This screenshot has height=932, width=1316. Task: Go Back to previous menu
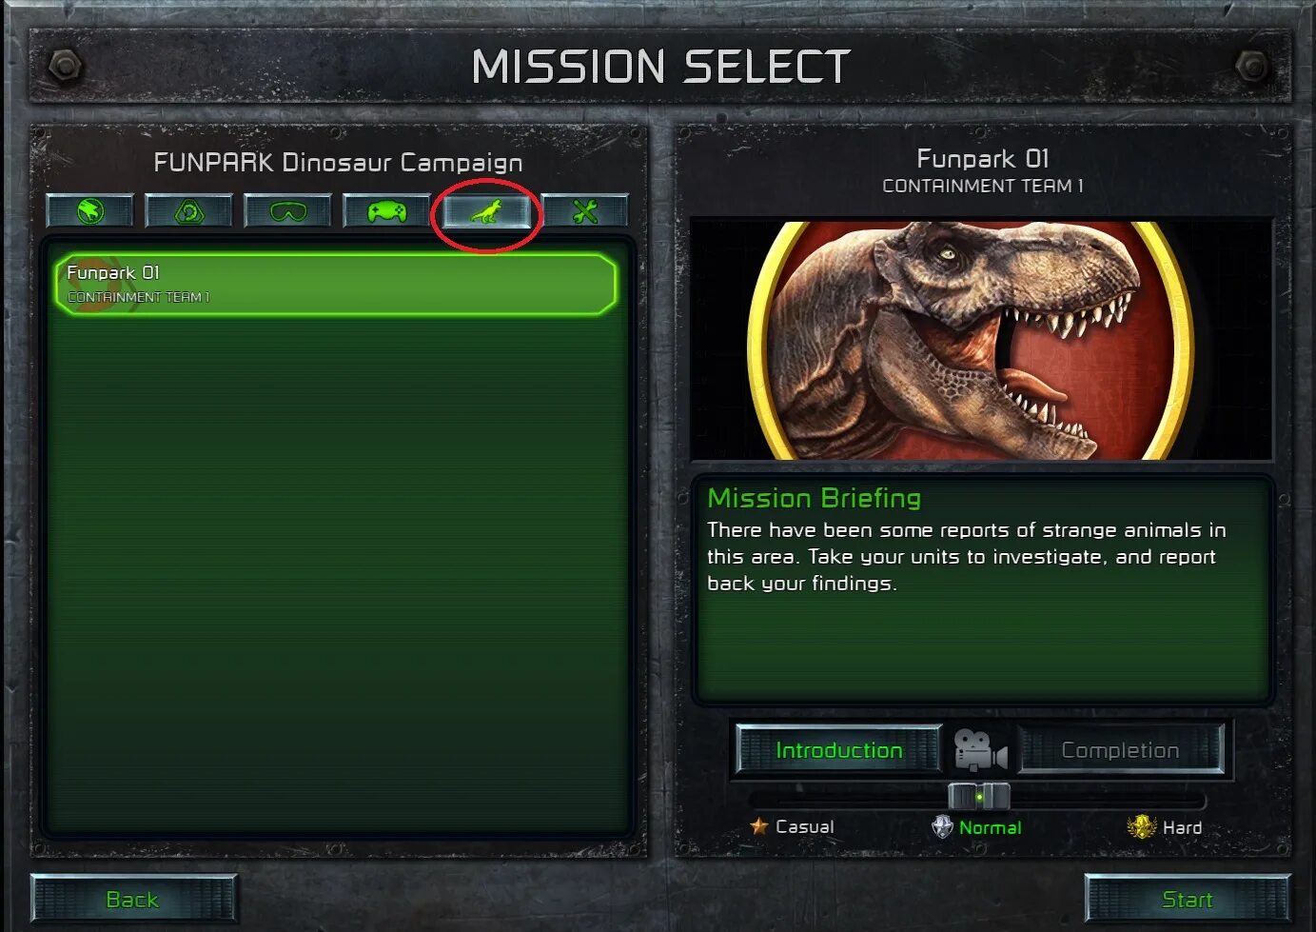tap(133, 900)
